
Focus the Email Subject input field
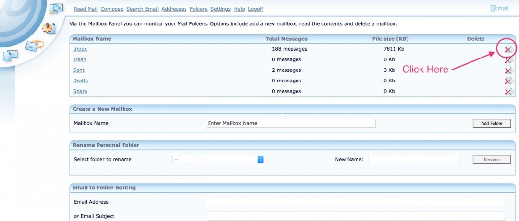[356, 216]
